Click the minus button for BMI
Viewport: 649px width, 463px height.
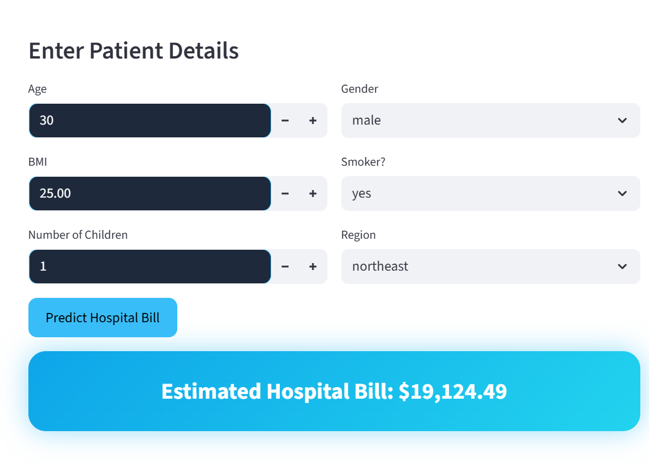(x=285, y=194)
